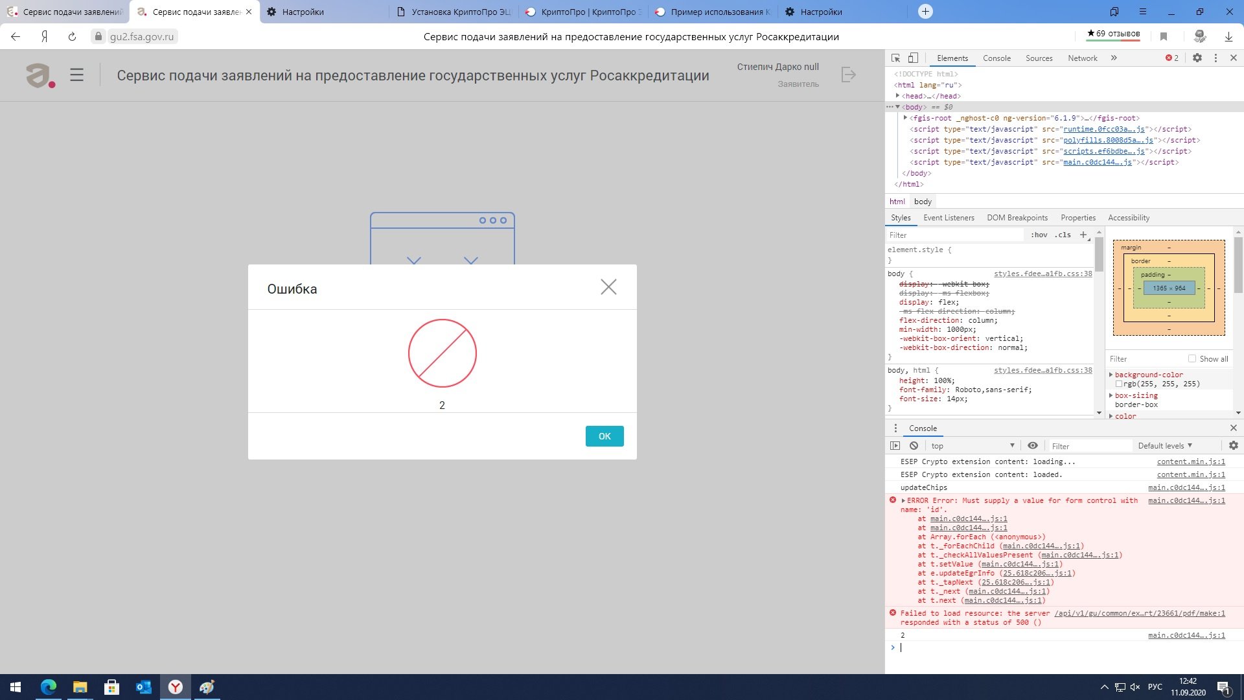Viewport: 1244px width, 700px height.
Task: Enable the Show all checkbox
Action: click(x=1192, y=358)
